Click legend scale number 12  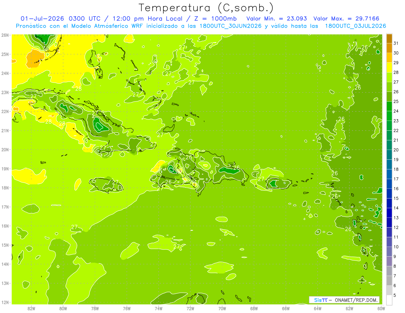click(x=396, y=227)
